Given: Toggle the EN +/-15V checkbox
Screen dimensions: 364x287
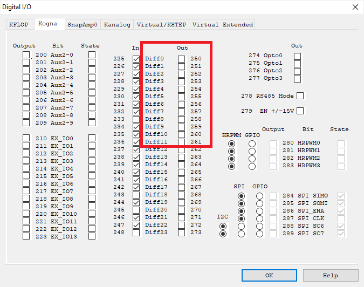Looking at the screenshot, I should pos(301,111).
